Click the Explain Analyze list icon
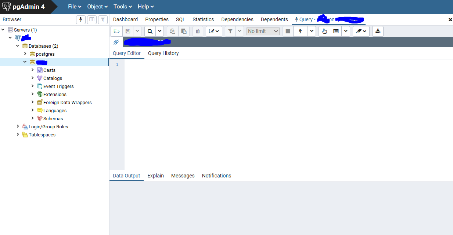Viewport: 453px width, 235px height. 336,31
